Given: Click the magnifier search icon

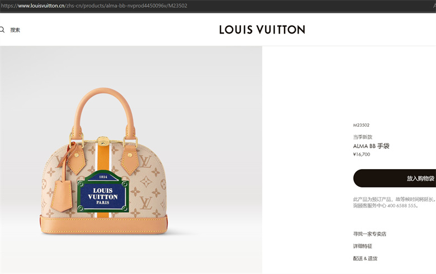Looking at the screenshot, I should (x=2, y=30).
